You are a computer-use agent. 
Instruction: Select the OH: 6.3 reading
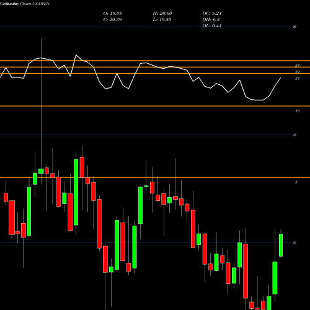(x=211, y=20)
